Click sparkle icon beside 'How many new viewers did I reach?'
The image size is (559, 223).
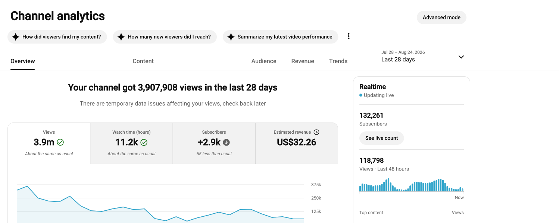121,37
